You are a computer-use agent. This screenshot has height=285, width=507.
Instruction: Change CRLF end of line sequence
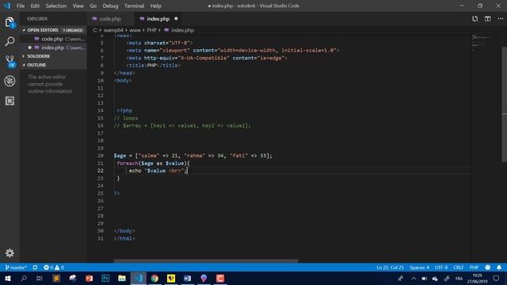[x=458, y=268]
